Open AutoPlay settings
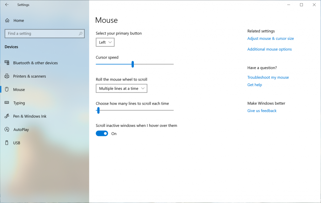The image size is (321, 203). [x=22, y=129]
